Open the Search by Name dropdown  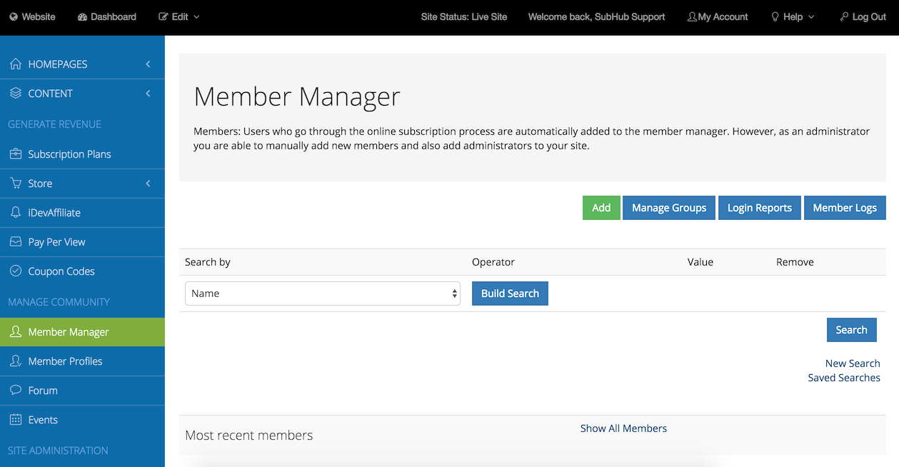322,293
